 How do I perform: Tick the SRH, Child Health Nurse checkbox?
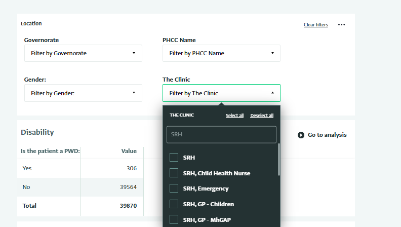[x=174, y=173]
